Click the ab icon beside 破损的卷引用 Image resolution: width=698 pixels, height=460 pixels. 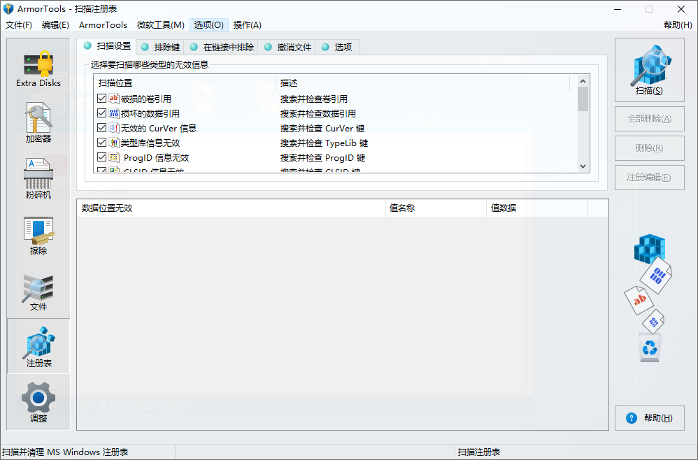[113, 99]
